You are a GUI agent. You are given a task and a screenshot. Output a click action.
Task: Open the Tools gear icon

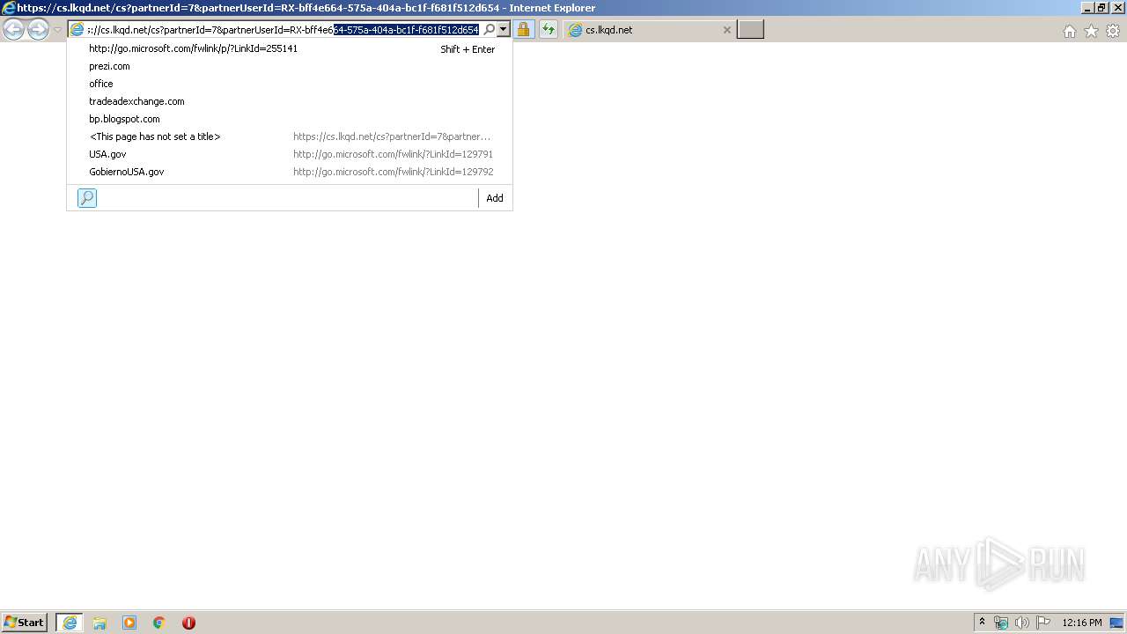click(1113, 31)
